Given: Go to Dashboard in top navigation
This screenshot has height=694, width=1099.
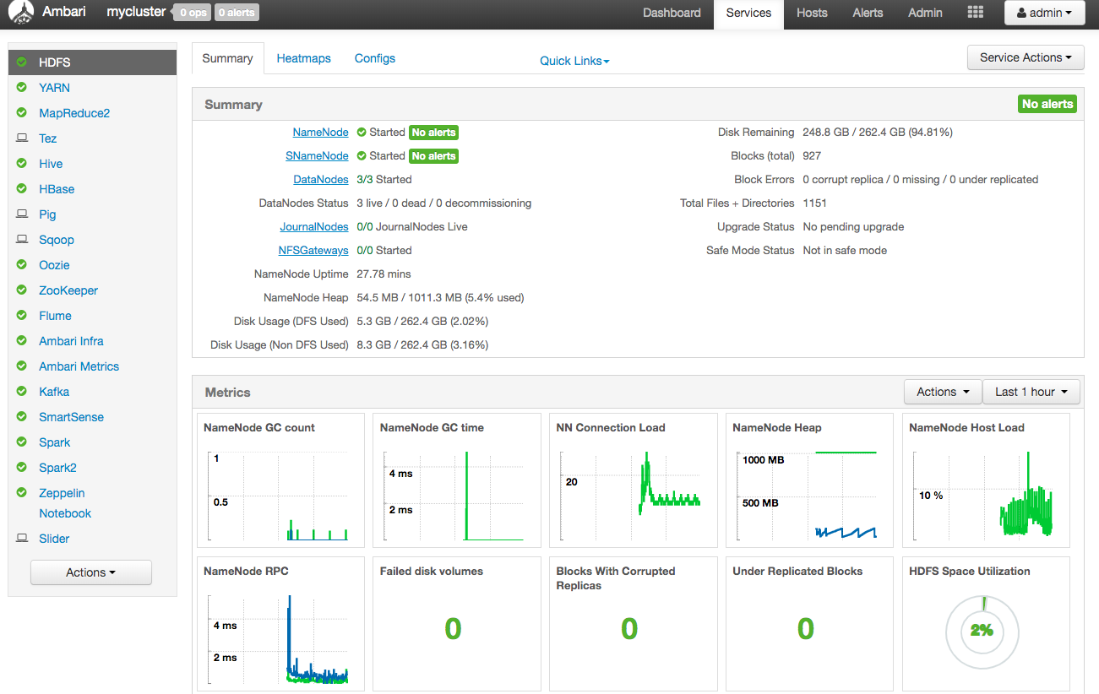Looking at the screenshot, I should tap(672, 13).
